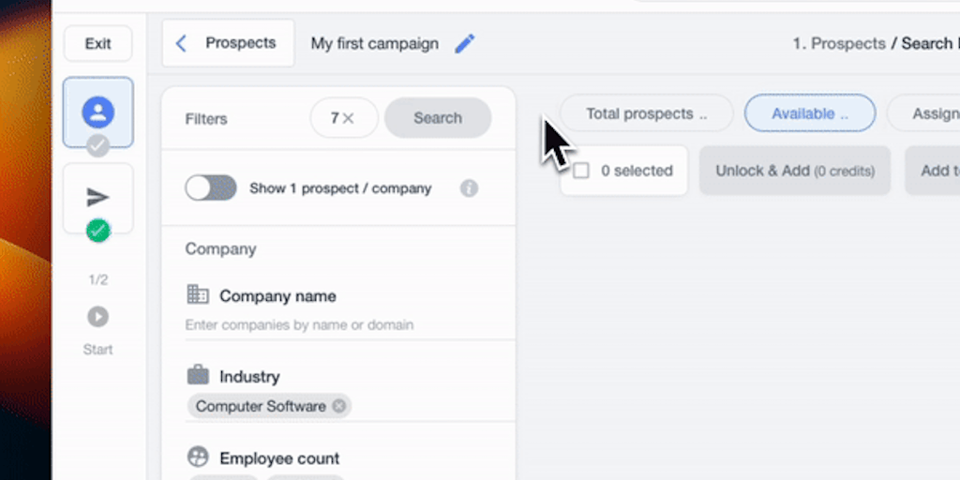Click the Start play icon
Viewport: 960px width, 480px height.
(97, 317)
